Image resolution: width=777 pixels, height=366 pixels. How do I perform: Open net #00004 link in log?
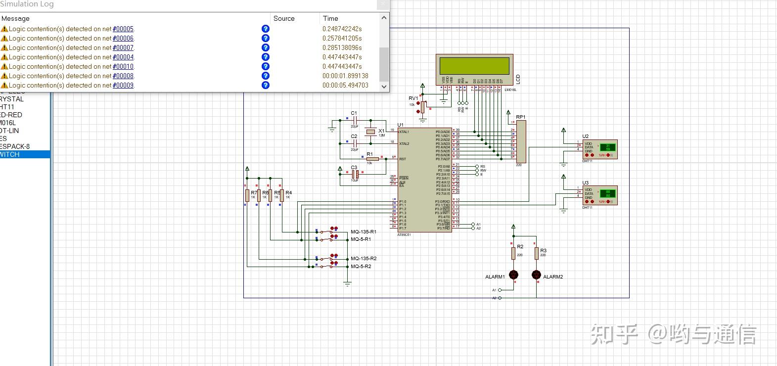pyautogui.click(x=123, y=57)
